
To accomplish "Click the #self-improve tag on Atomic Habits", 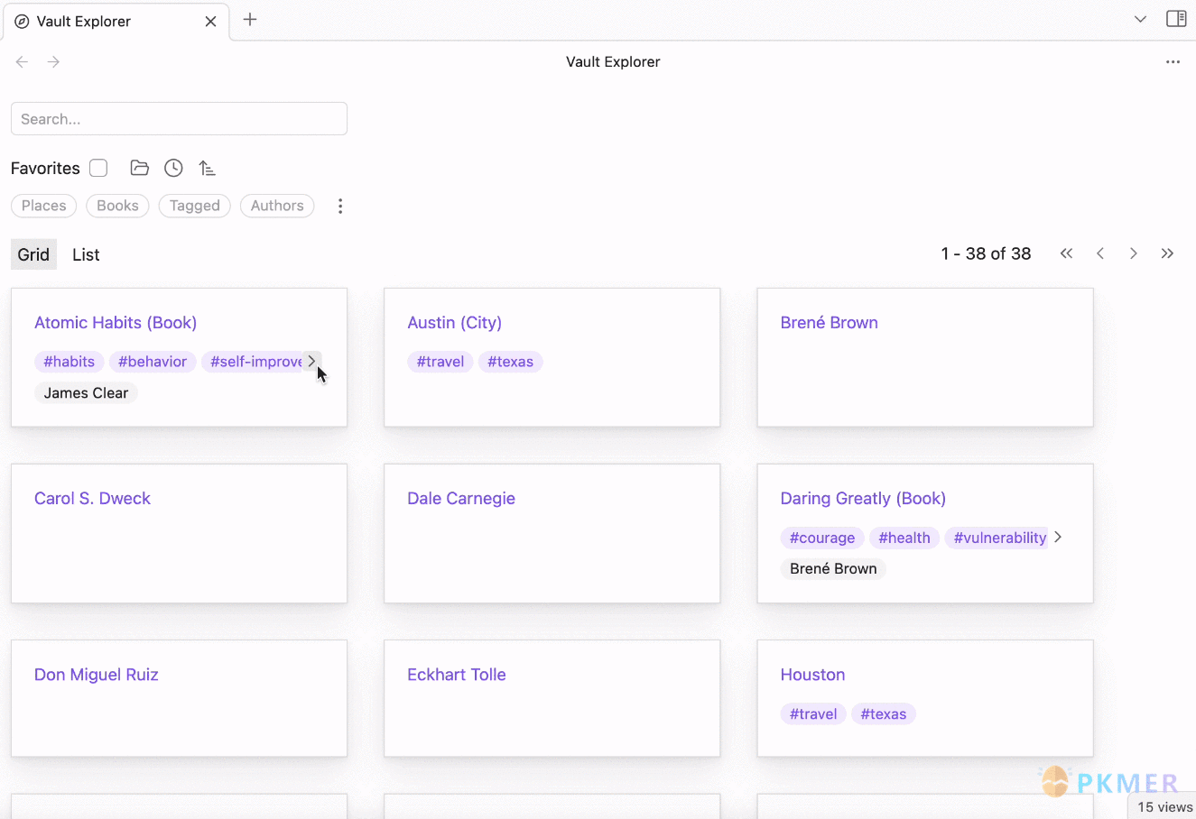I will [x=253, y=362].
